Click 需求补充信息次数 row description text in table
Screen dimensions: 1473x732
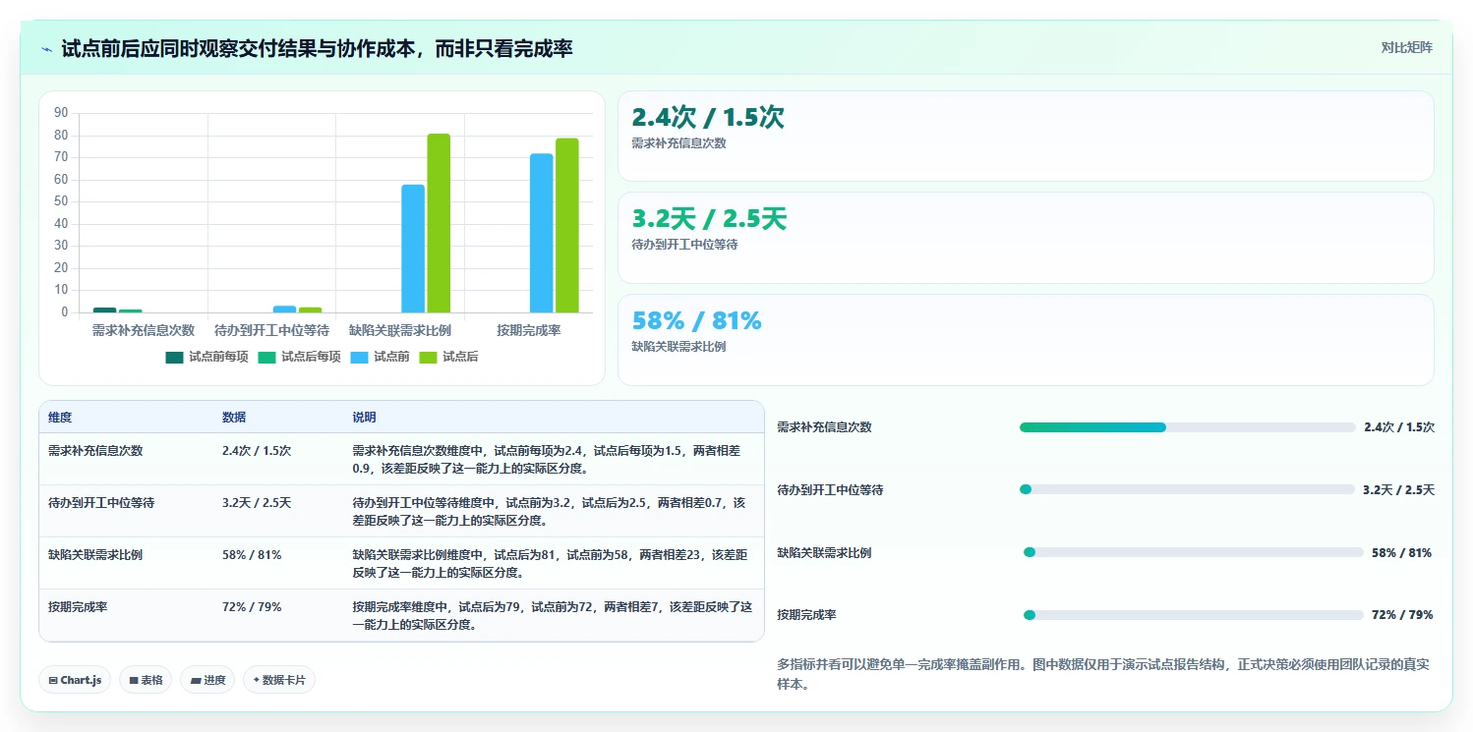548,460
